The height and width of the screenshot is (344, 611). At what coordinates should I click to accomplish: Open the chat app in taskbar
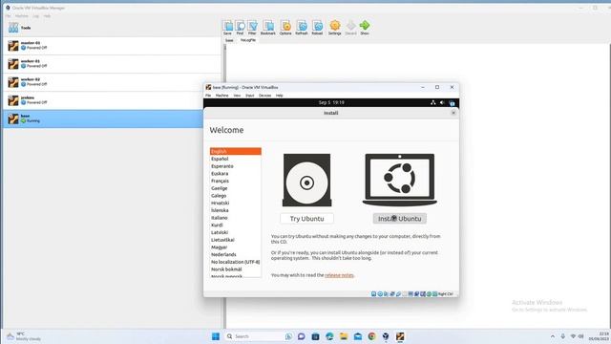(x=302, y=336)
